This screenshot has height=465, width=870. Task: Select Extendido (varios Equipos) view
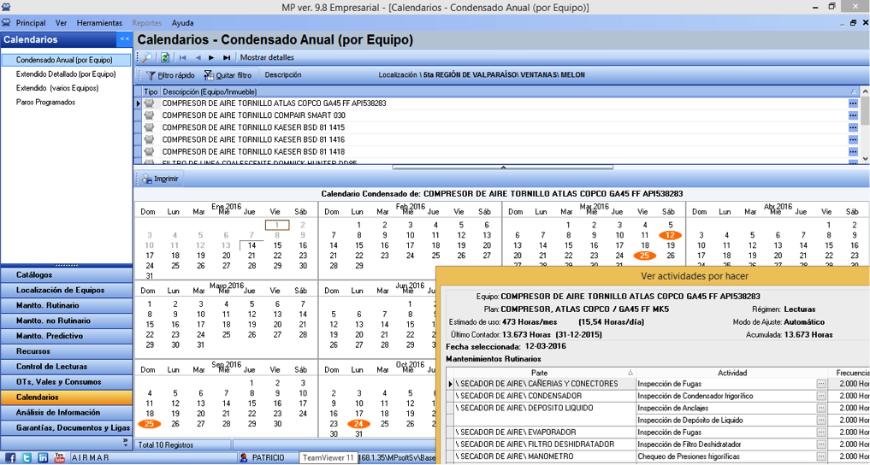point(57,88)
